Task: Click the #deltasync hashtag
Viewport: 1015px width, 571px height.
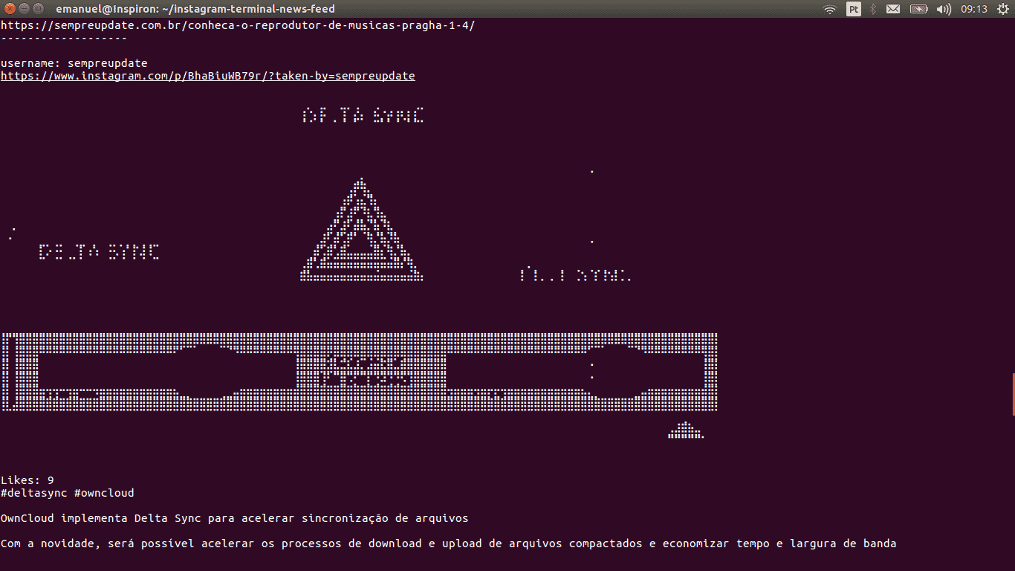Action: [34, 493]
